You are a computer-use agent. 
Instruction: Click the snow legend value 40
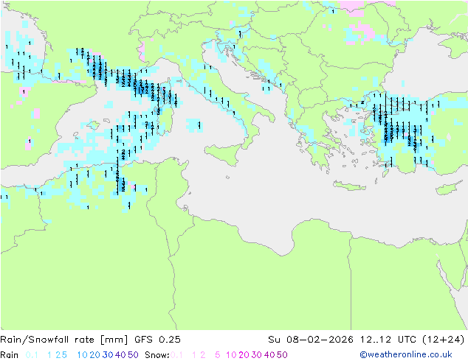tap(269, 355)
